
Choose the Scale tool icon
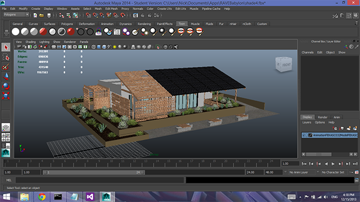6,95
